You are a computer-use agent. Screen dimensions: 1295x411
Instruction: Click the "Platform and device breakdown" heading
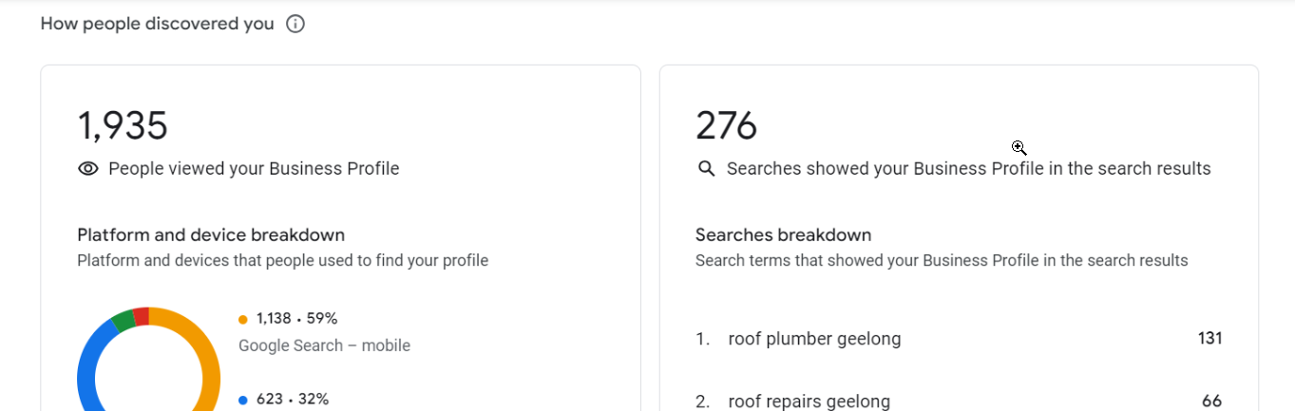coord(211,234)
